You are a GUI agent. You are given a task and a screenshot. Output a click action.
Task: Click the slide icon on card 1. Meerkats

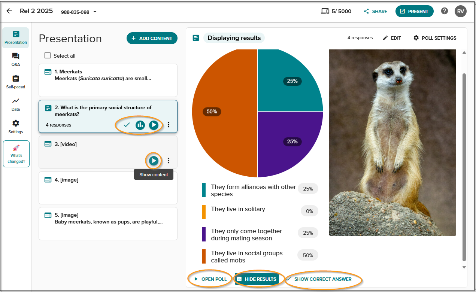[48, 72]
